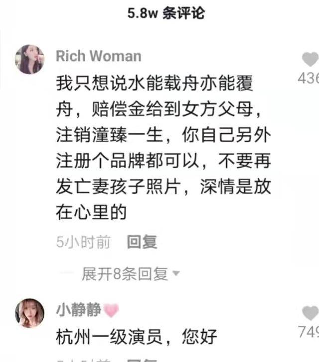The image size is (319, 362).
Task: Select the comment 杭州一级演员，您好
Action: point(137,337)
